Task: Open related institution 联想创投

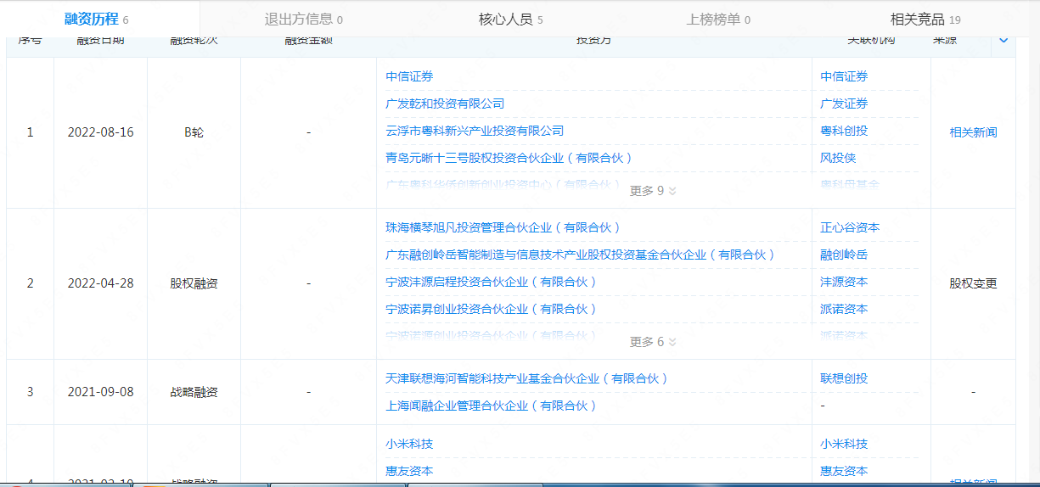Action: pos(844,378)
